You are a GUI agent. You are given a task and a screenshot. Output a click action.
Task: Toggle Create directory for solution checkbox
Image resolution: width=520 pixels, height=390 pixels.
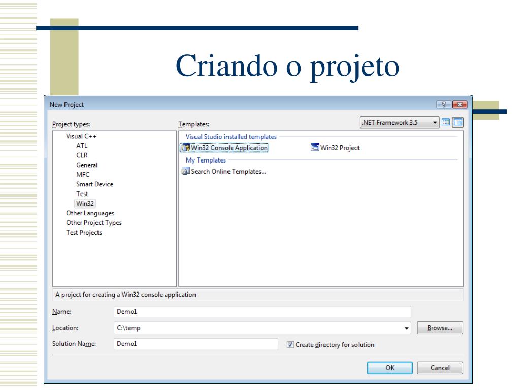coord(290,345)
